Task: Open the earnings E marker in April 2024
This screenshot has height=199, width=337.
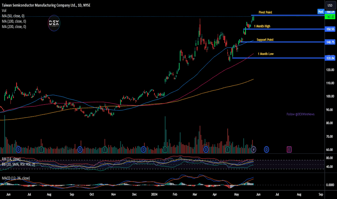Action: click(227, 149)
